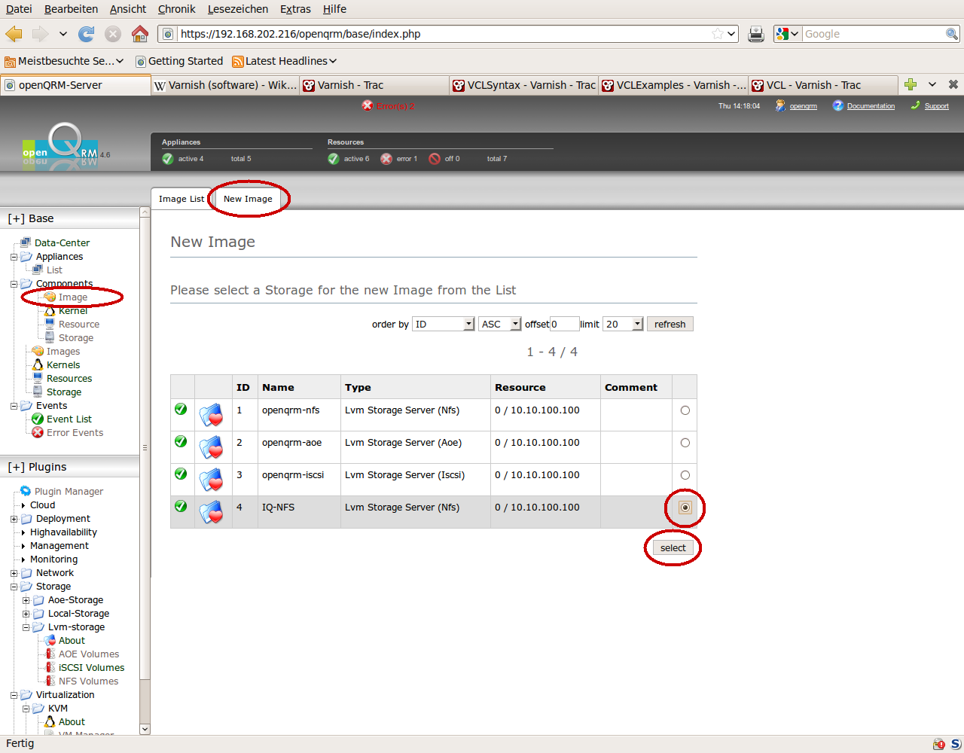Click the Error Events red icon
The width and height of the screenshot is (964, 753).
tap(38, 432)
